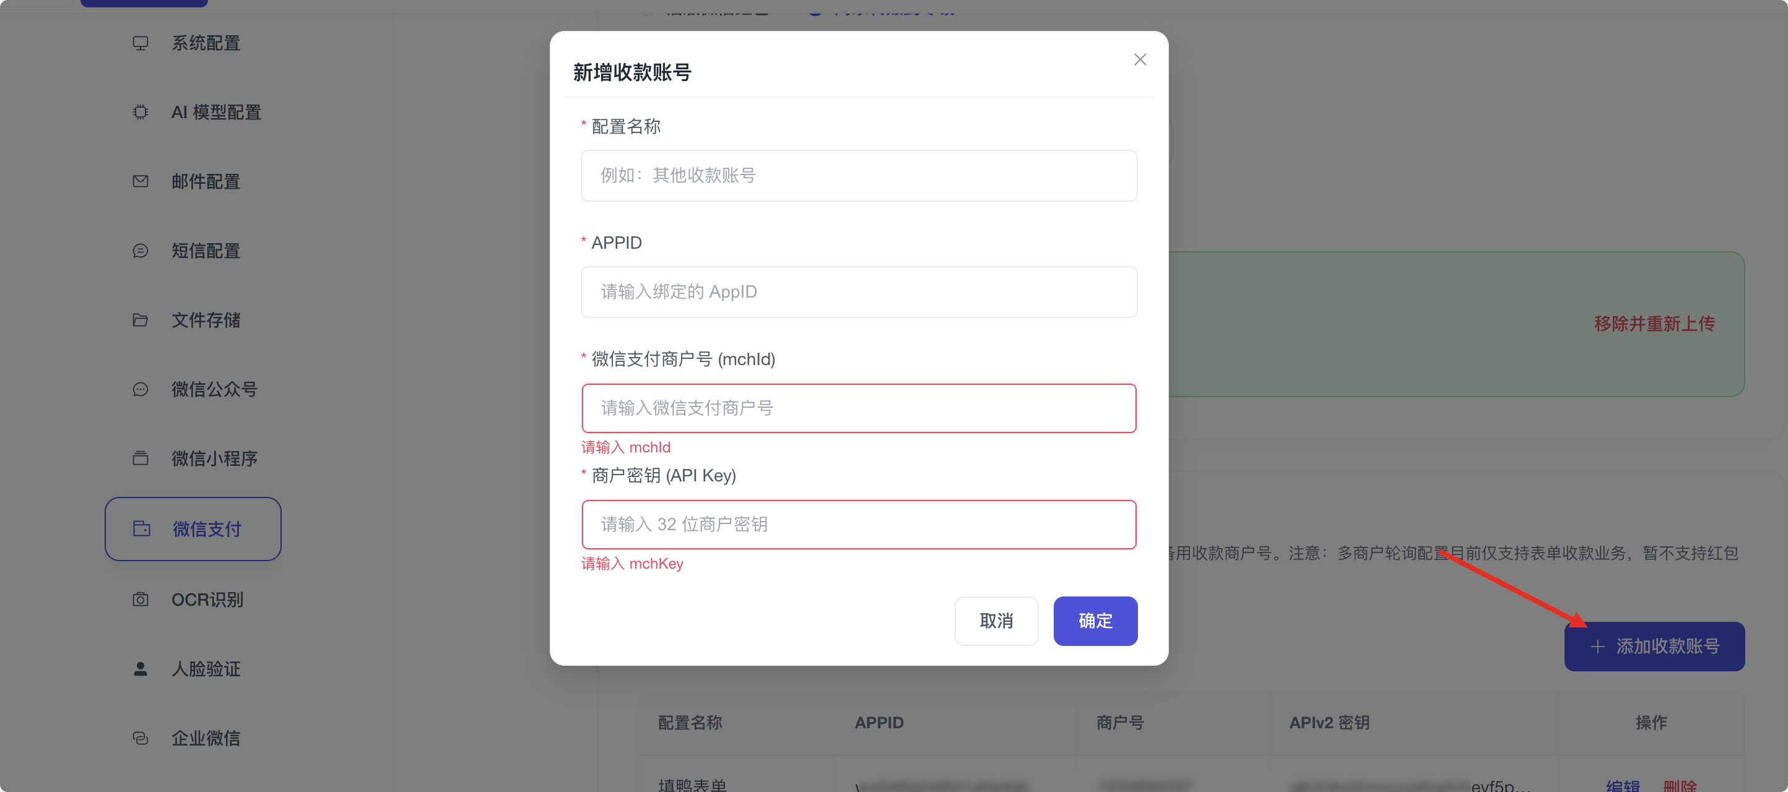The height and width of the screenshot is (792, 1788).
Task: Select the active 微信支付 menu item
Action: (193, 529)
